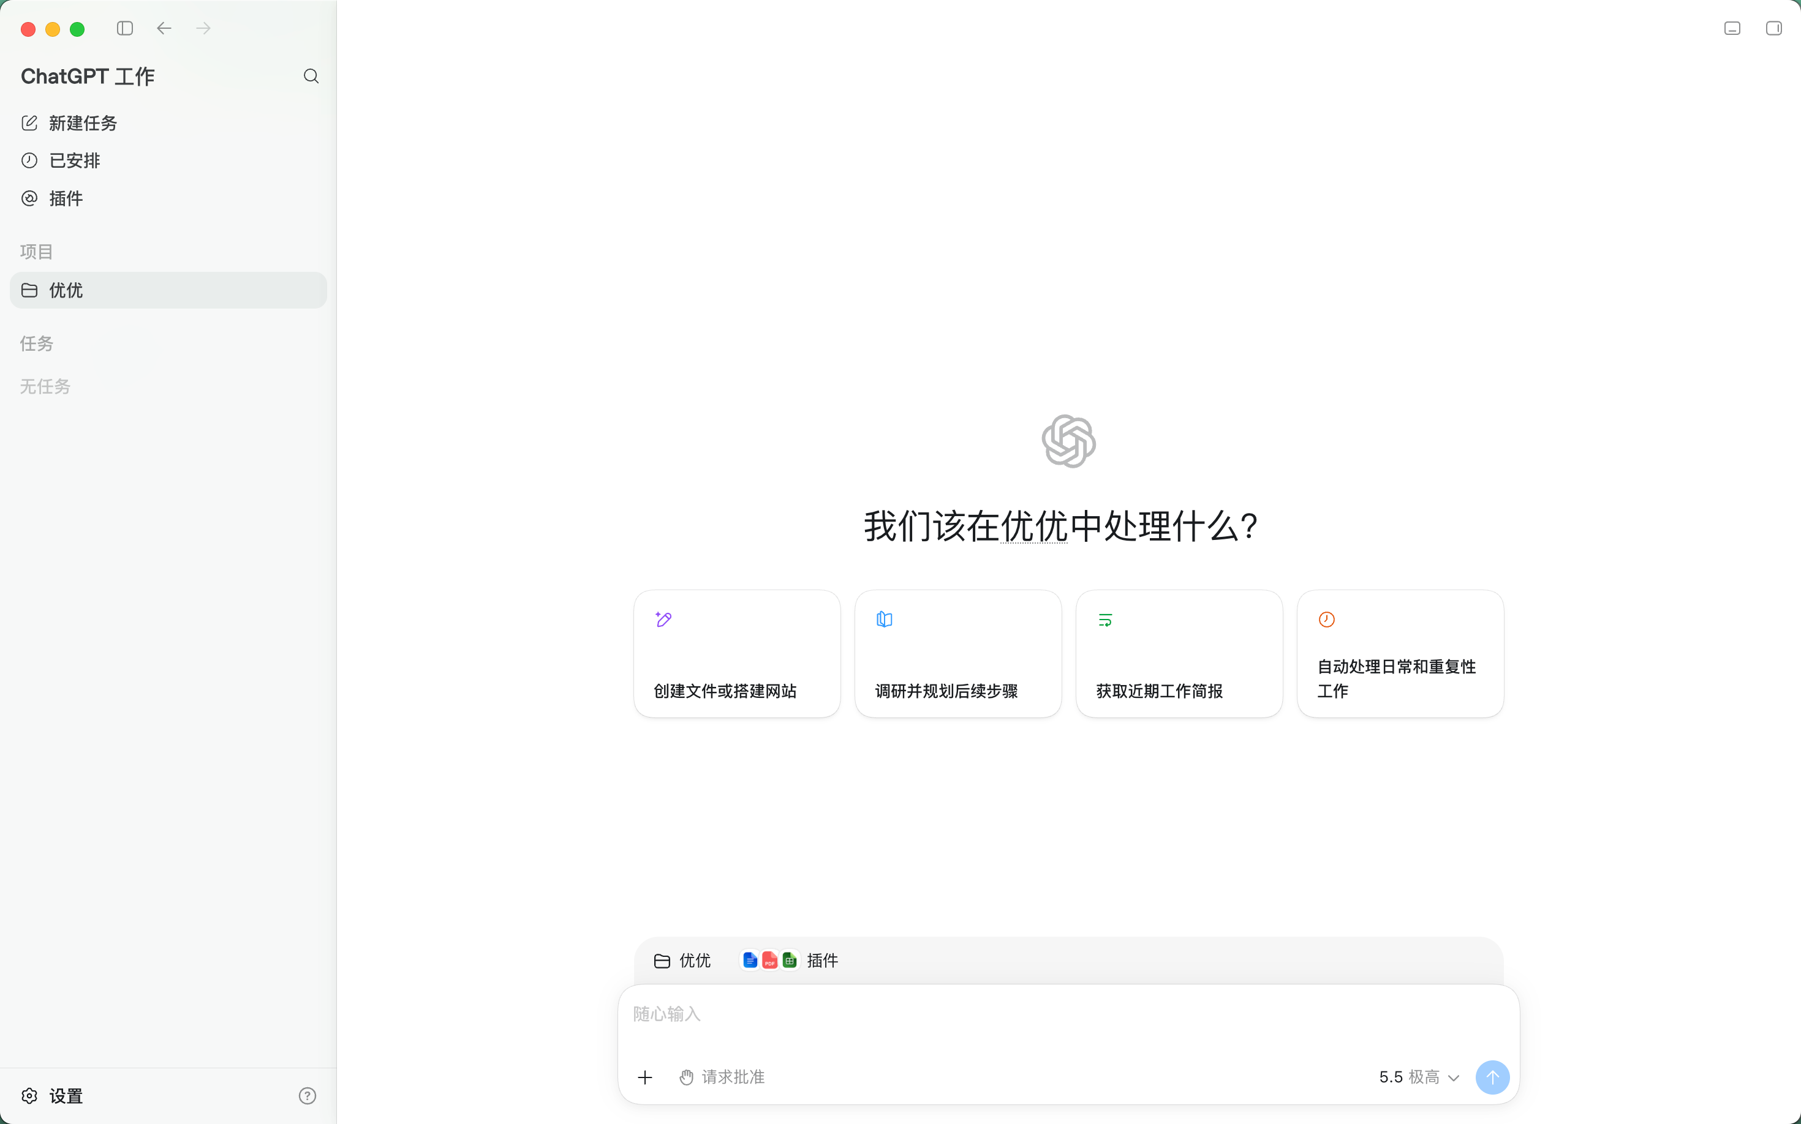This screenshot has width=1801, height=1124.
Task: Click the orange clock icon on automation card
Action: [1326, 620]
